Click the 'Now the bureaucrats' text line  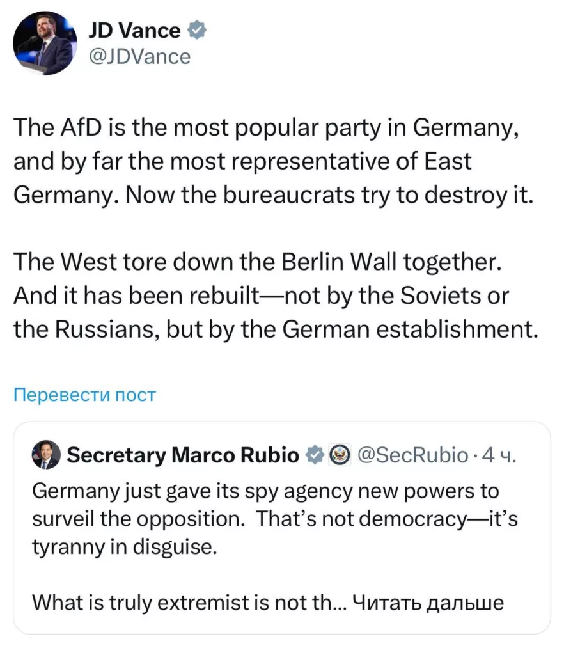(329, 195)
